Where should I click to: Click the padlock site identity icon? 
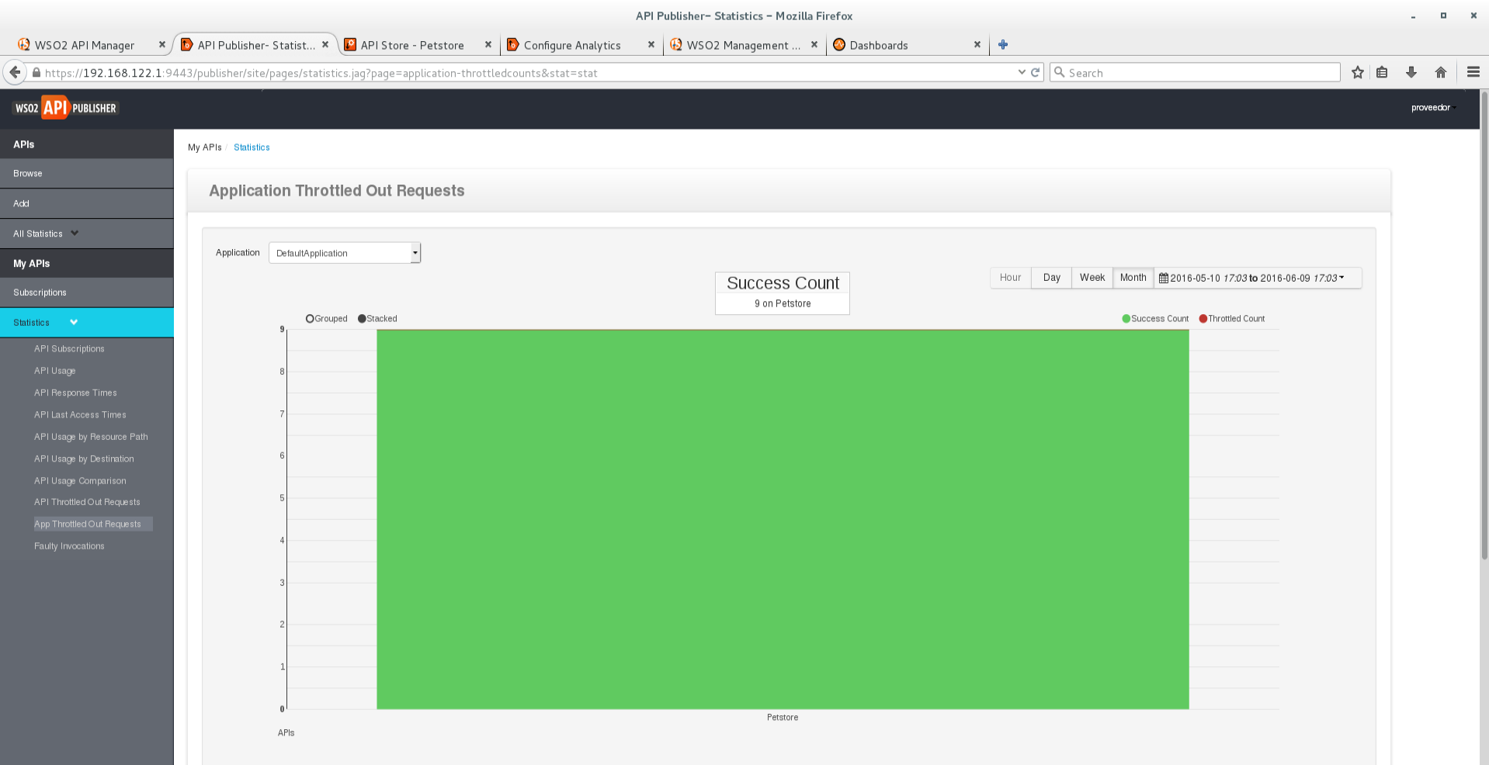36,73
